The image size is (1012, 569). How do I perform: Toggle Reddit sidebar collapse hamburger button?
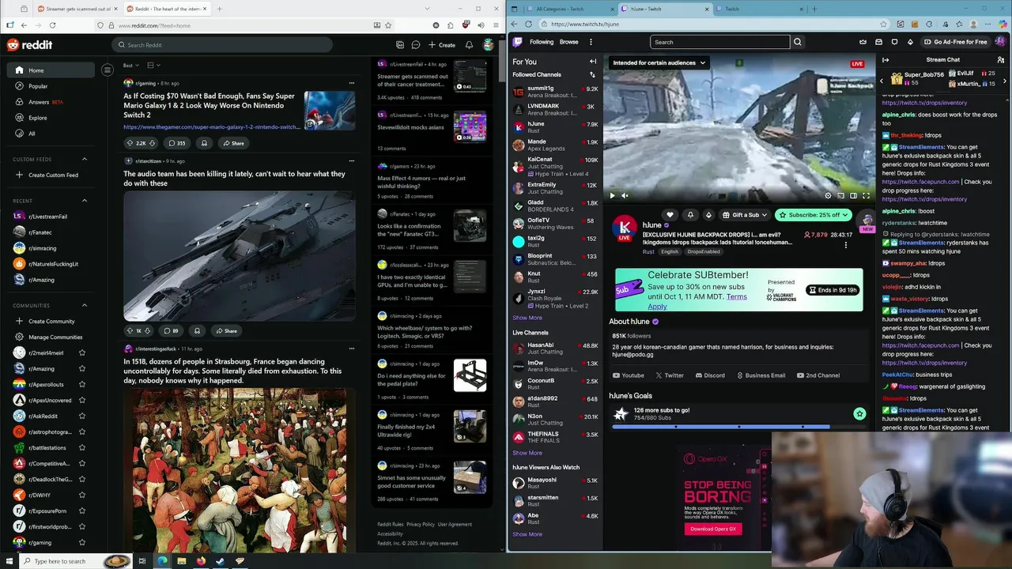coord(108,70)
